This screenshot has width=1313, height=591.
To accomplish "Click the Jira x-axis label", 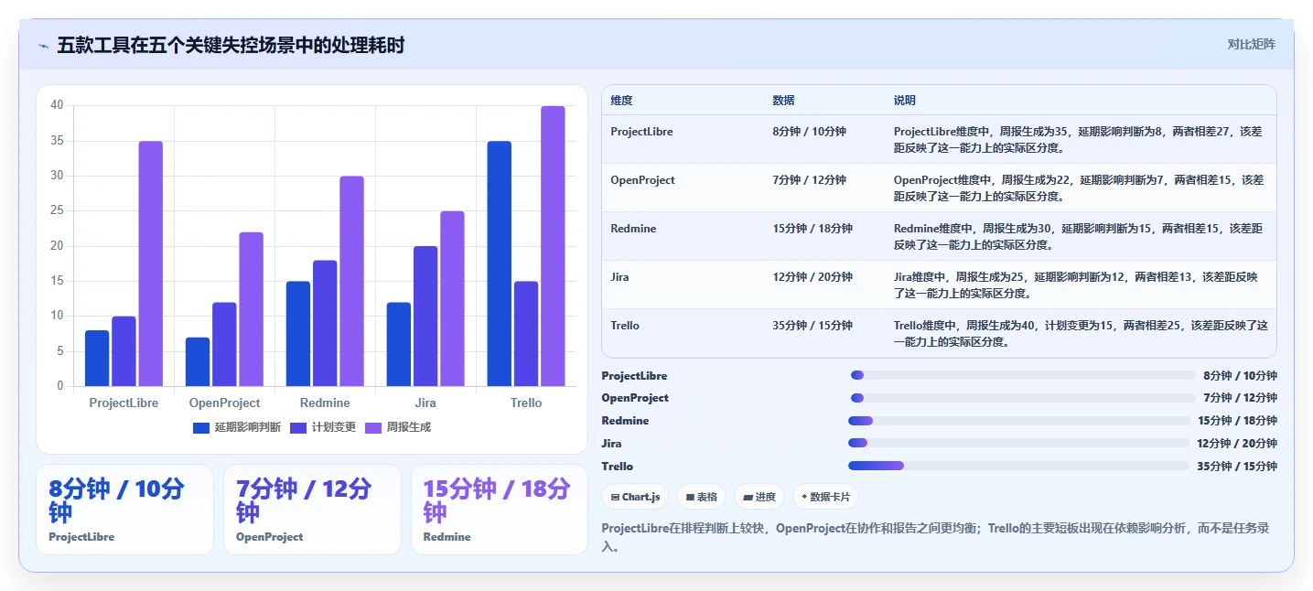I will click(x=425, y=403).
